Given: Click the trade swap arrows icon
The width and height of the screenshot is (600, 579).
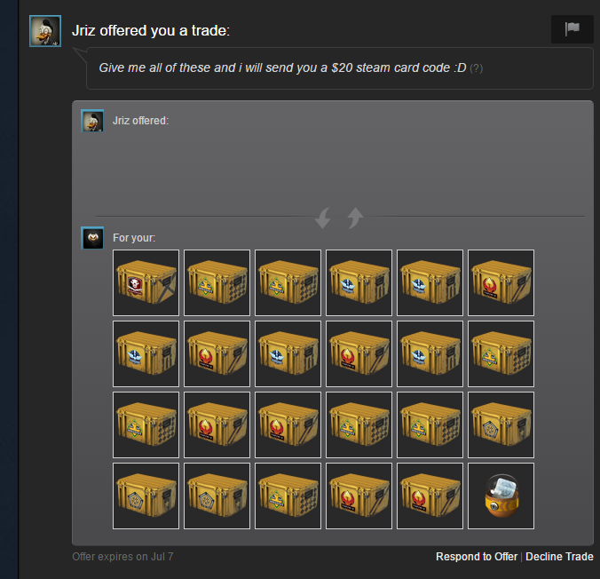Looking at the screenshot, I should click(x=339, y=218).
